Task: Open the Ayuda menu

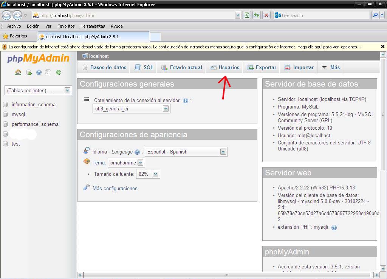Action: (x=116, y=26)
